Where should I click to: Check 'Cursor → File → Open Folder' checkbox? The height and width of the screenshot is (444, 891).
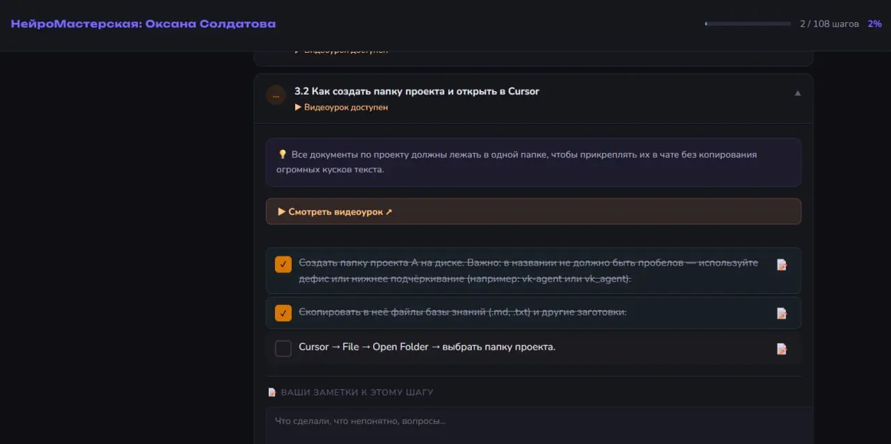point(283,348)
